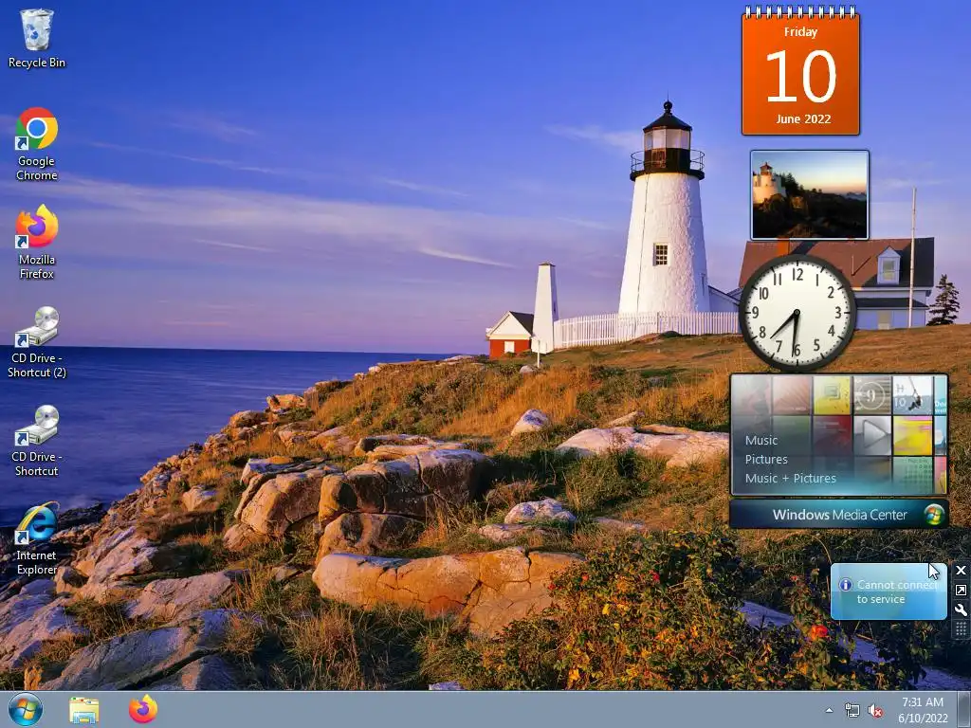Select the Recycle Bin desktop icon
This screenshot has width=971, height=728.
[37, 38]
